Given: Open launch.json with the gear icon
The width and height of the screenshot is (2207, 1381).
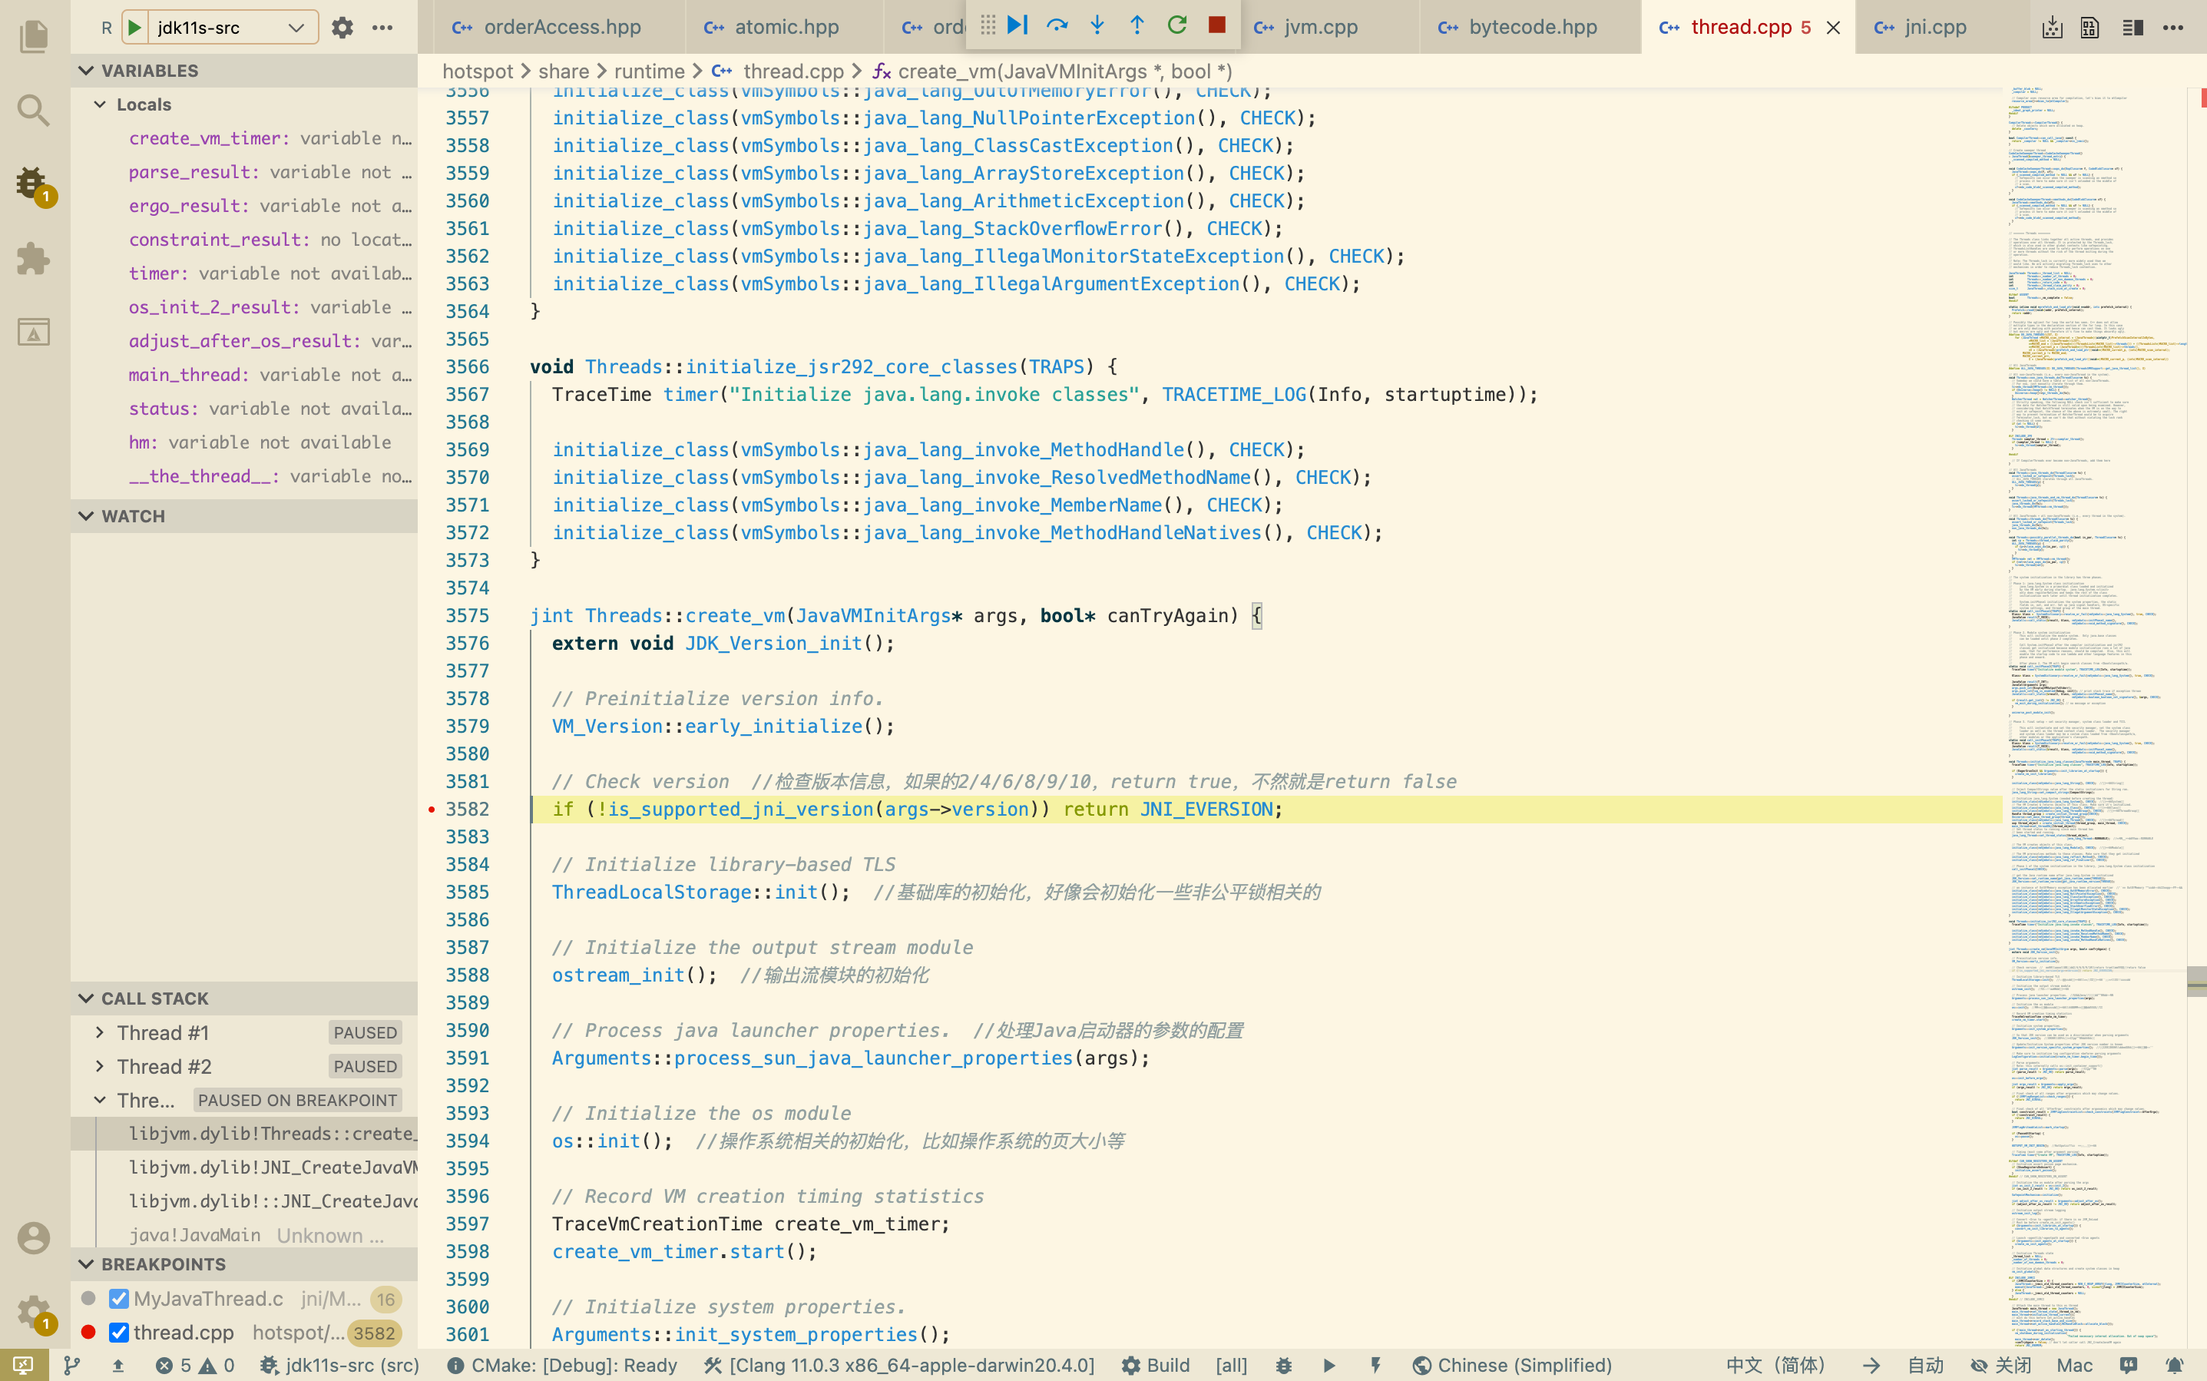Looking at the screenshot, I should [x=342, y=28].
